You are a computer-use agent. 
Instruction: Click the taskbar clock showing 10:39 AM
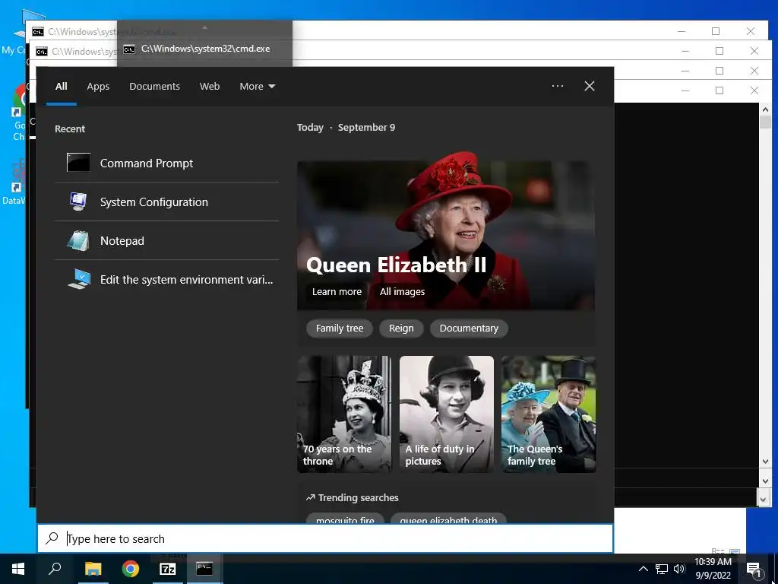(x=713, y=569)
